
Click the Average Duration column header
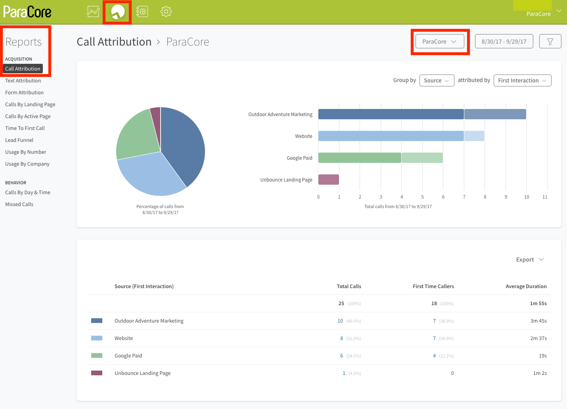pos(526,286)
